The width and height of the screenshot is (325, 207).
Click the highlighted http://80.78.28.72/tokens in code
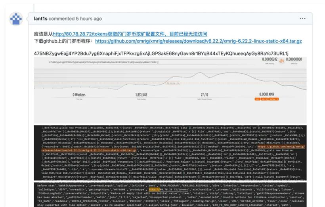(168, 190)
